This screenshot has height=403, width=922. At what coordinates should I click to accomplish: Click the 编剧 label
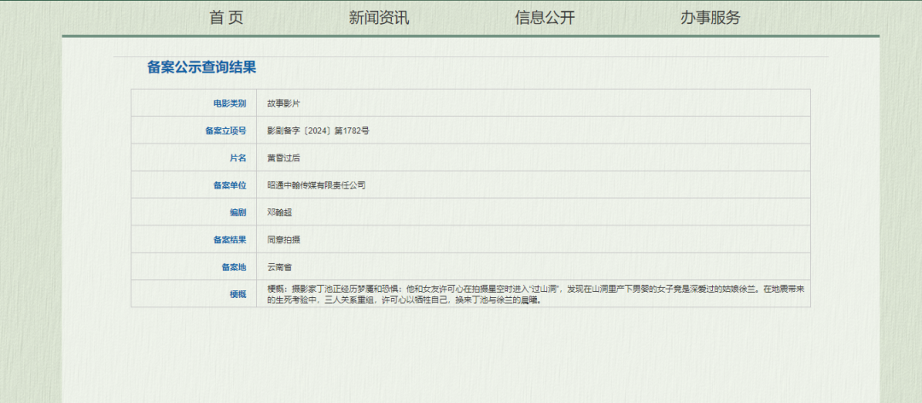click(x=238, y=213)
